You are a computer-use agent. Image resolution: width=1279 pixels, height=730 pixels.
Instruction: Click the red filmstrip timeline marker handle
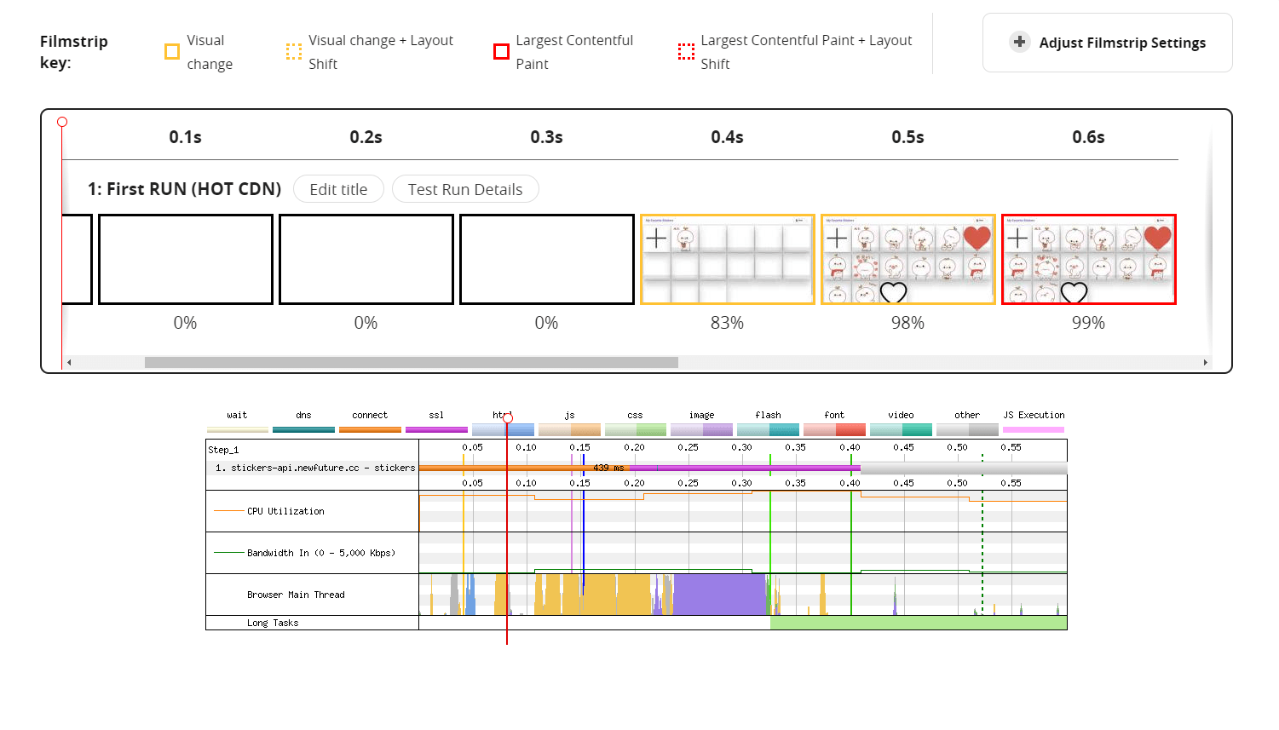tap(62, 122)
